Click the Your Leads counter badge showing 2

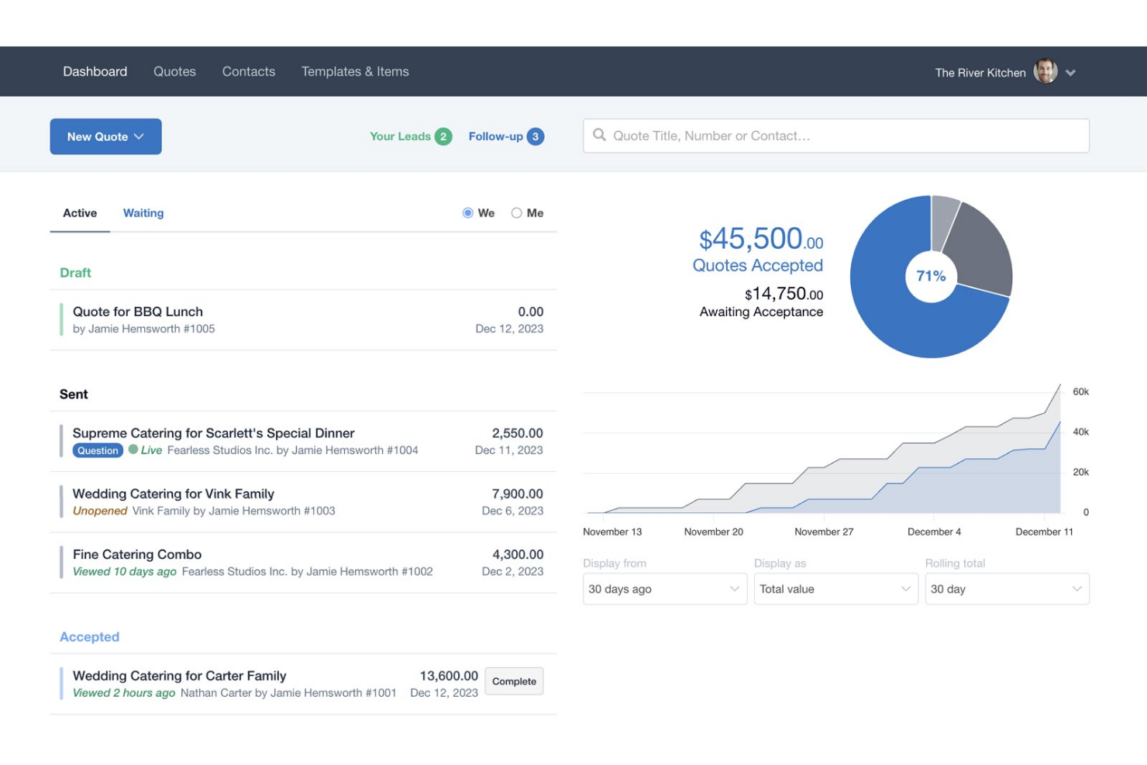pyautogui.click(x=443, y=136)
